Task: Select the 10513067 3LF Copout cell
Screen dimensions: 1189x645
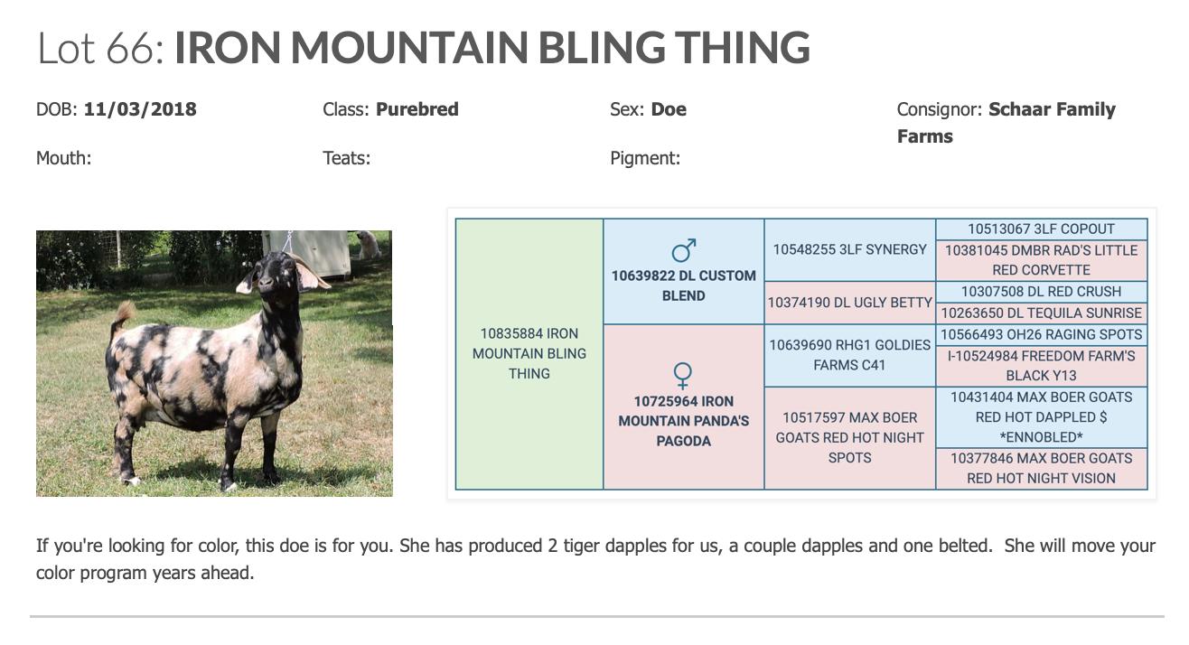Action: pos(1042,229)
